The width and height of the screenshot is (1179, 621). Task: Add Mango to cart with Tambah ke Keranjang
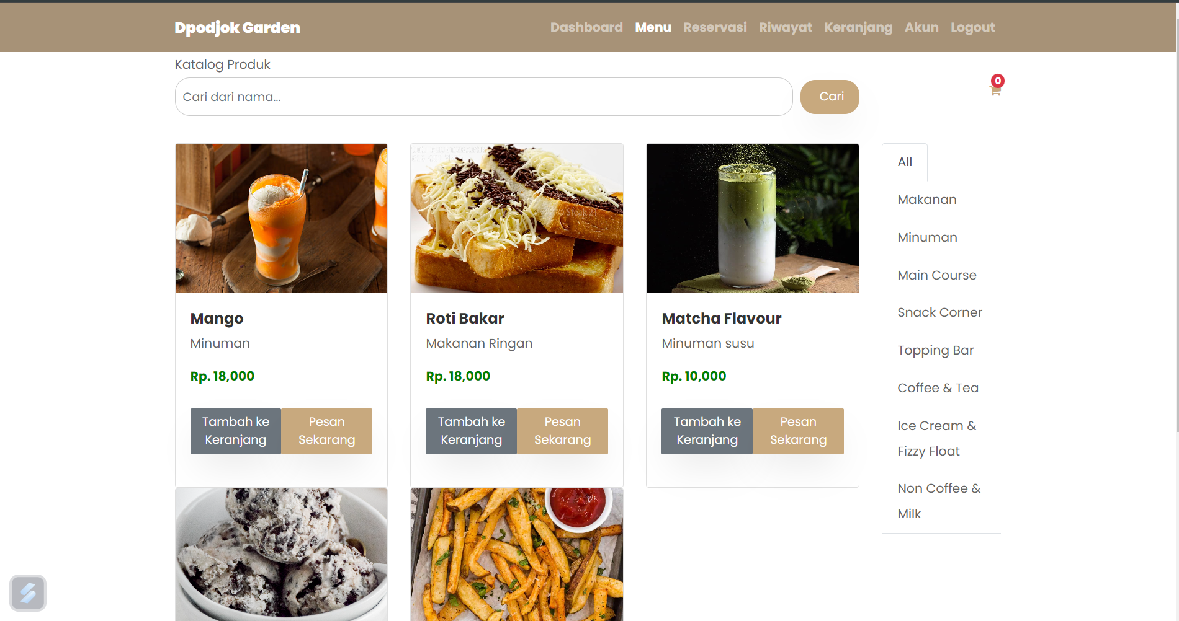click(236, 431)
